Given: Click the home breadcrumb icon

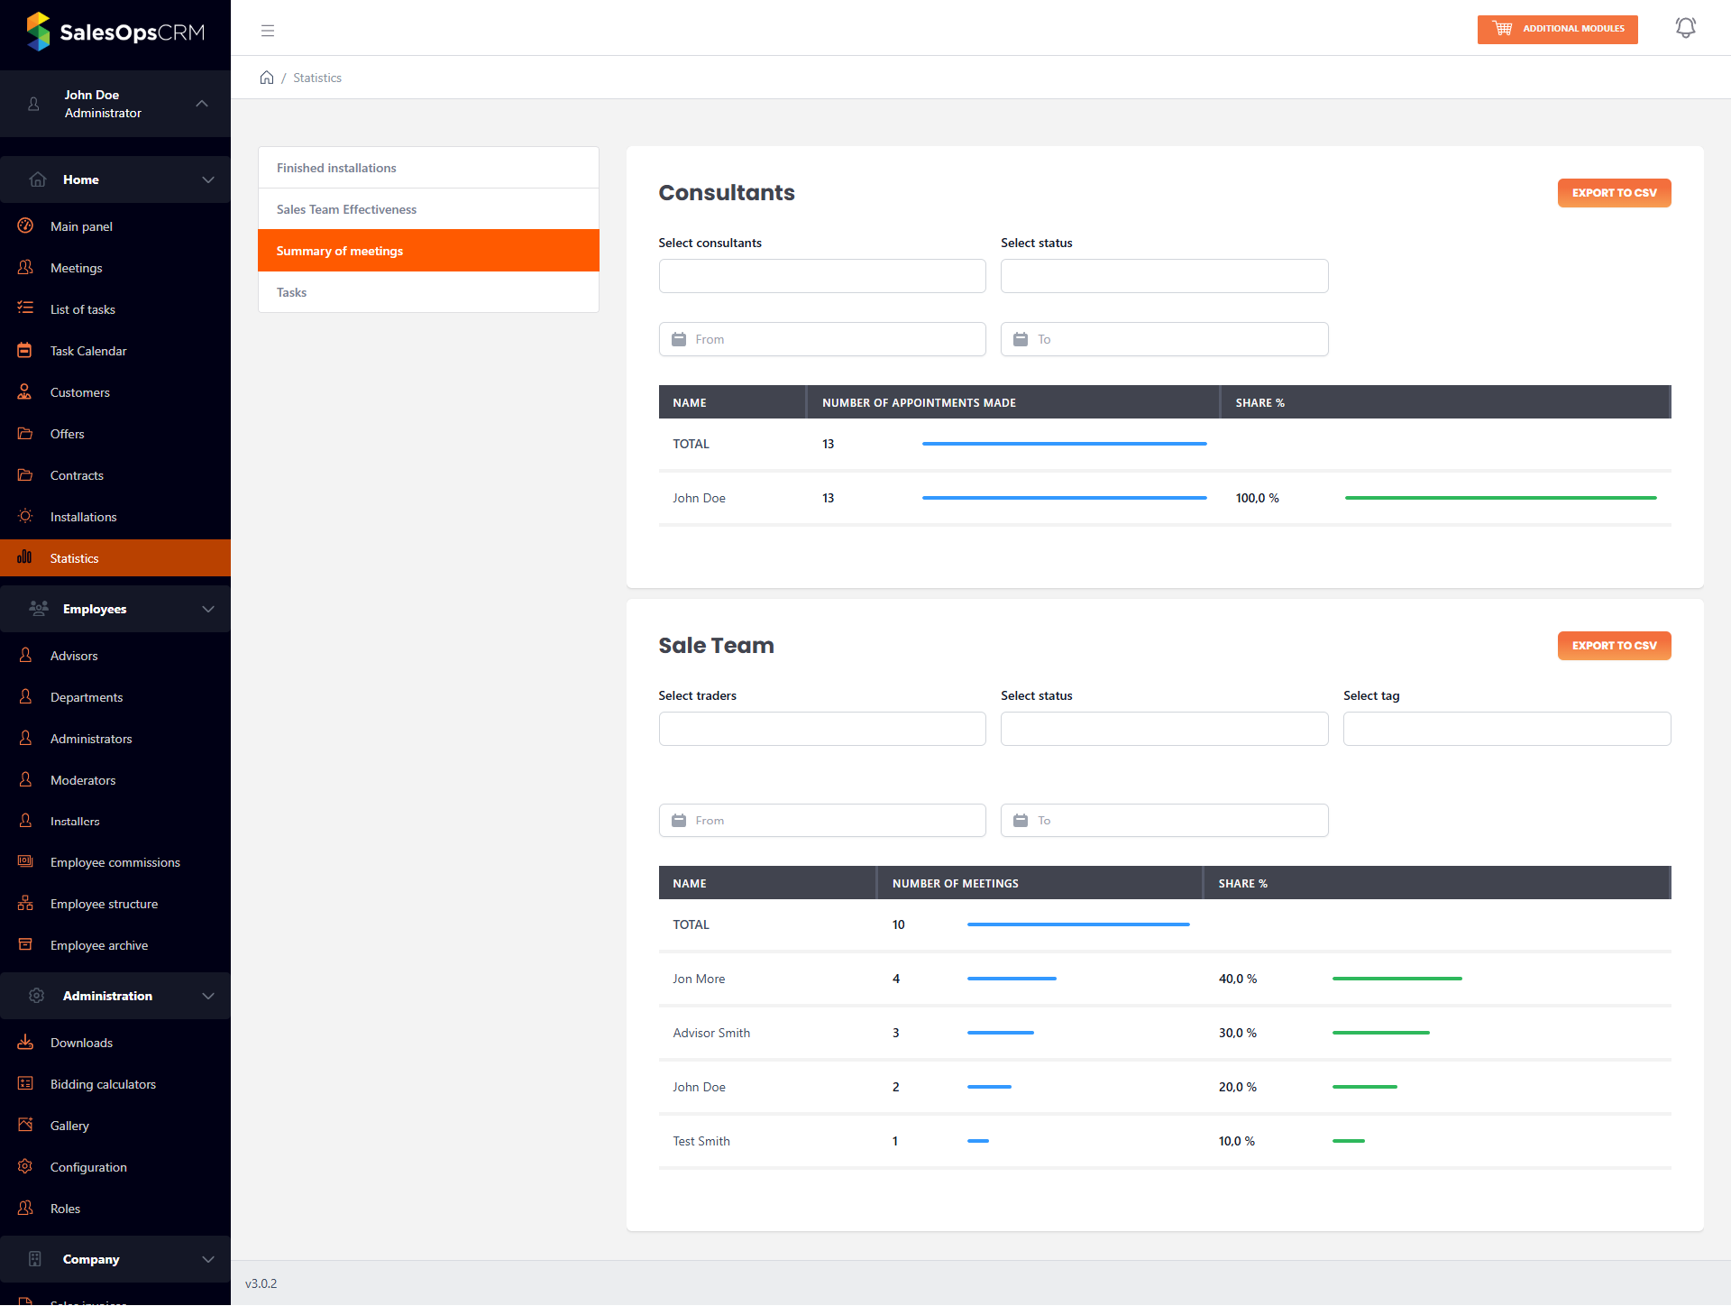Looking at the screenshot, I should (x=267, y=78).
